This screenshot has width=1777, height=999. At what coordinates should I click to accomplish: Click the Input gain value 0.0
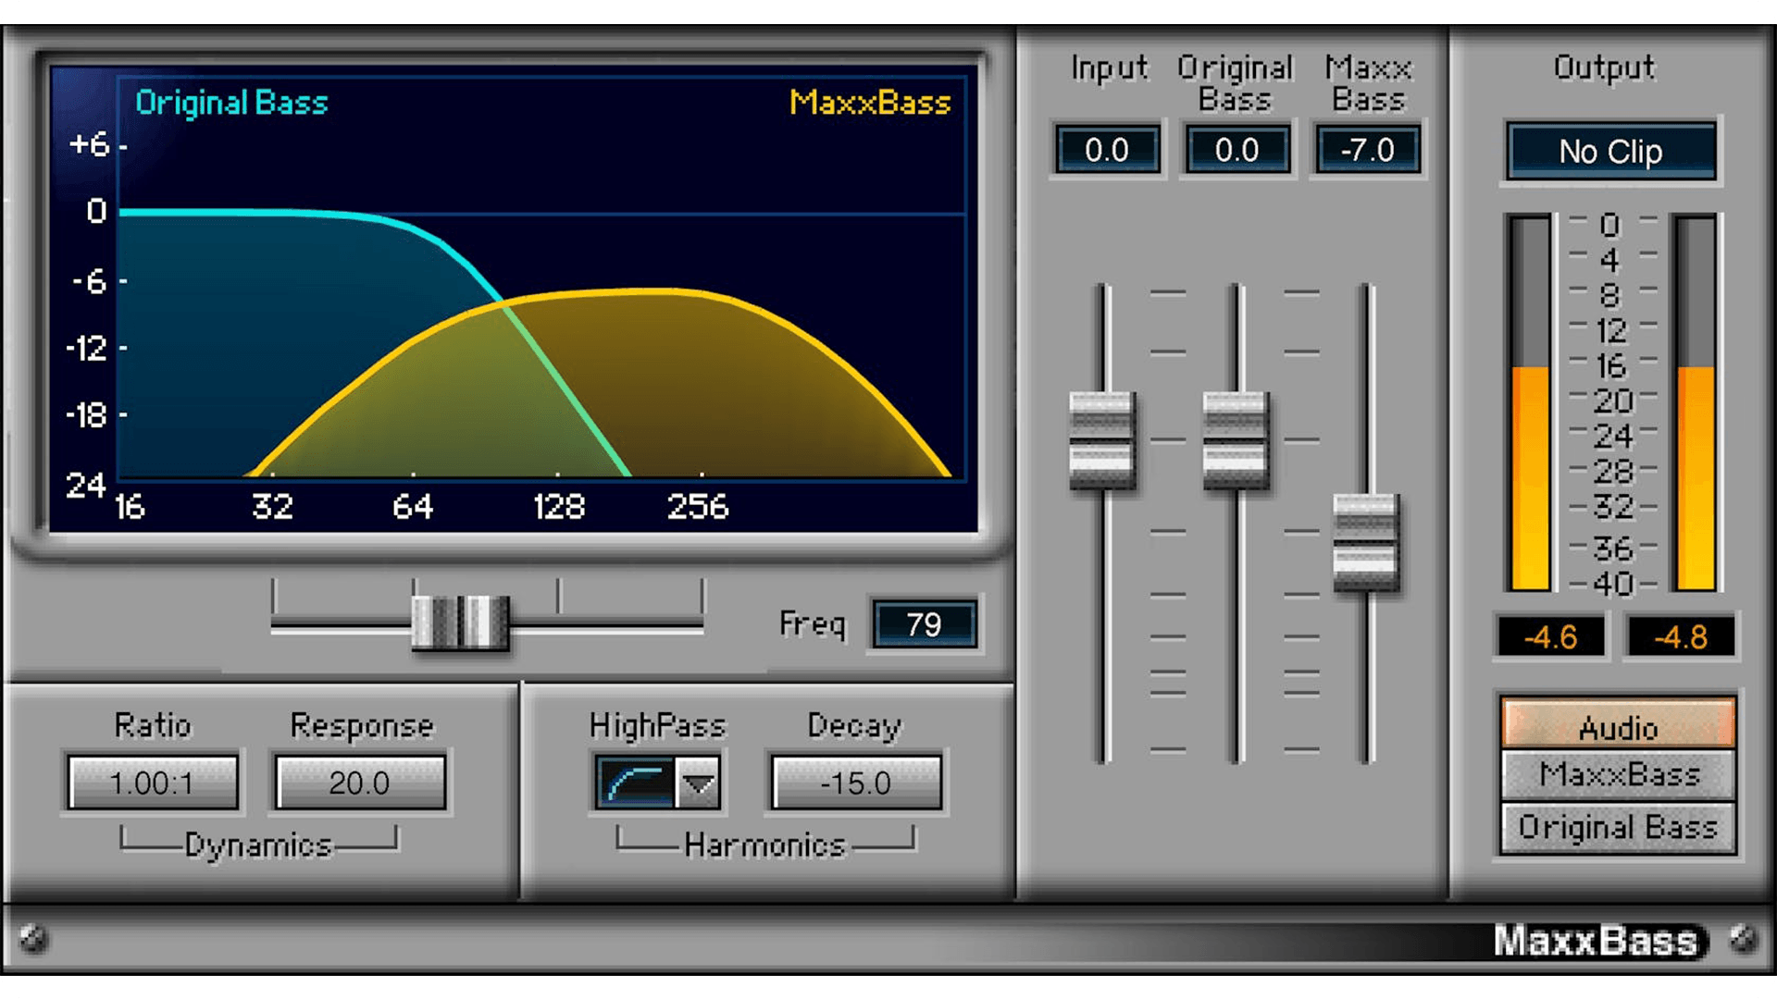[1107, 149]
